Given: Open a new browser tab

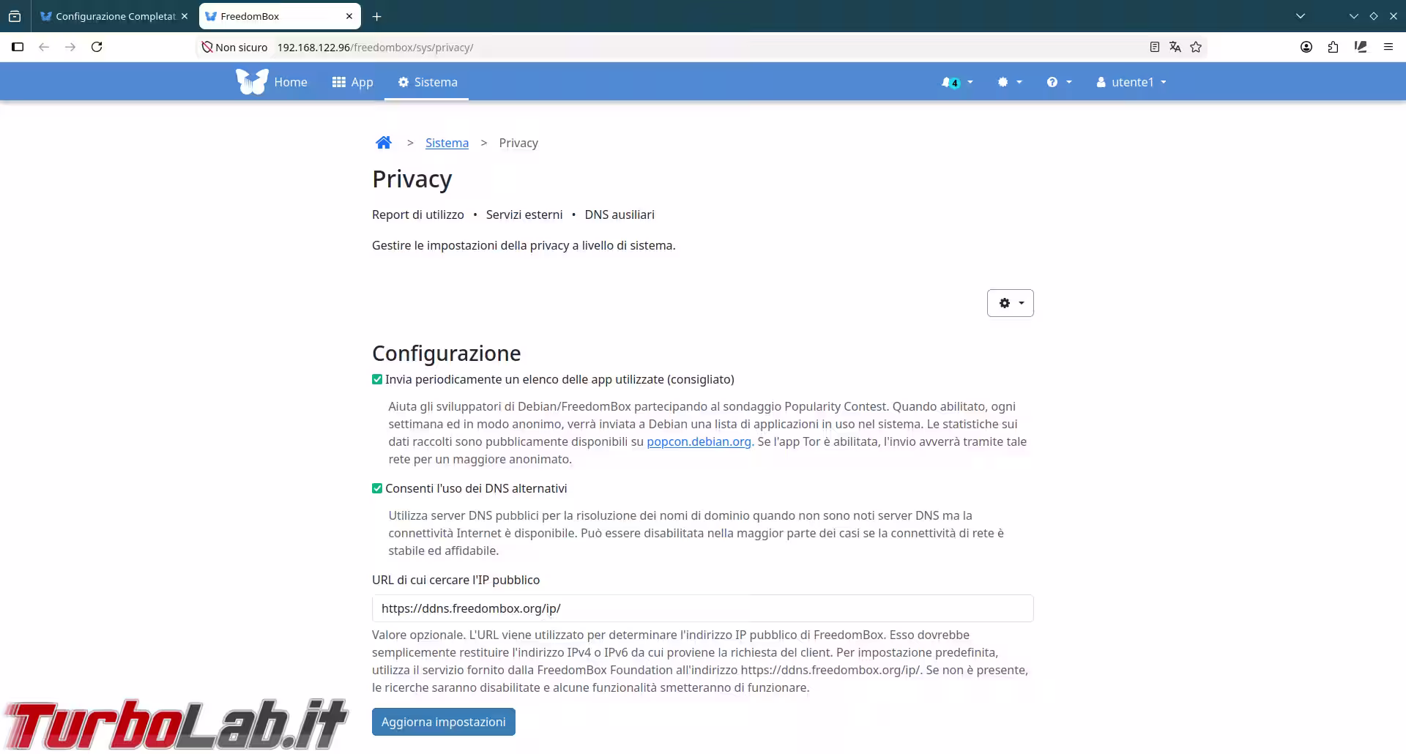Looking at the screenshot, I should (x=376, y=16).
